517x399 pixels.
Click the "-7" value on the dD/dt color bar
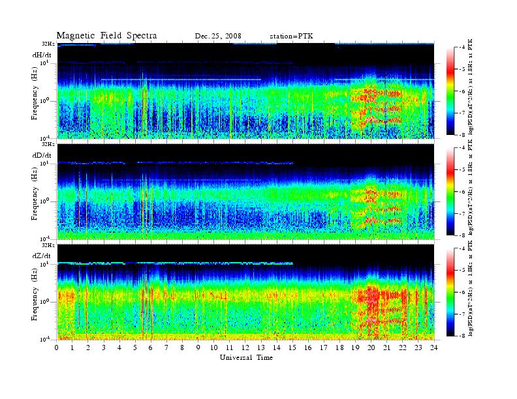pyautogui.click(x=462, y=214)
